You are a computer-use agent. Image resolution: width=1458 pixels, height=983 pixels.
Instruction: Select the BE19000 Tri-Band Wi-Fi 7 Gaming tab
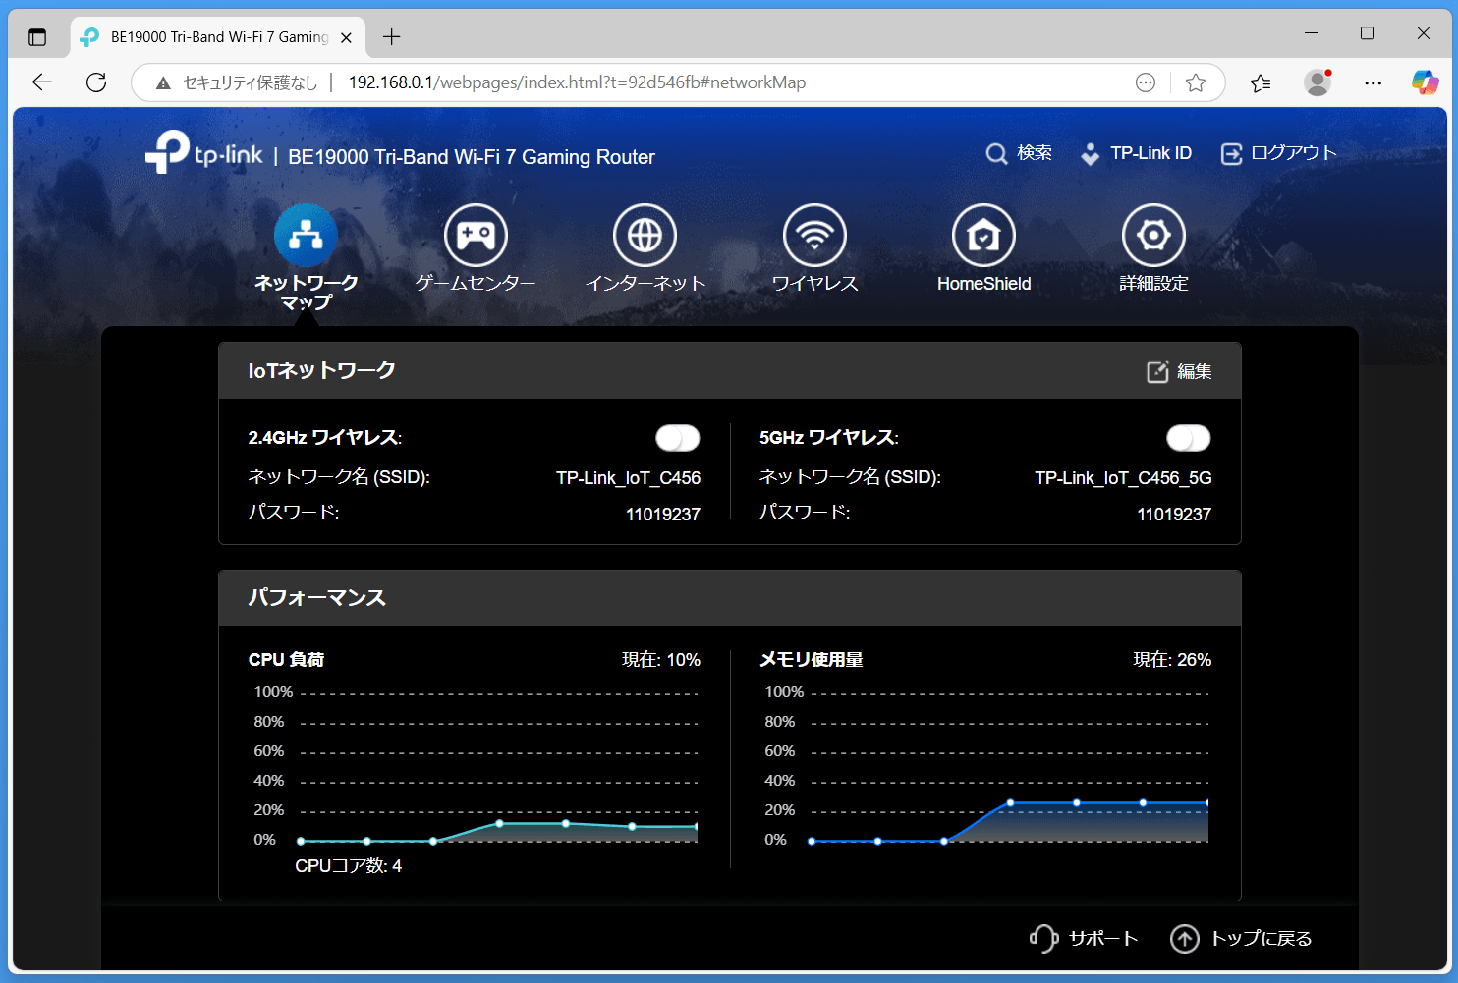click(x=217, y=37)
